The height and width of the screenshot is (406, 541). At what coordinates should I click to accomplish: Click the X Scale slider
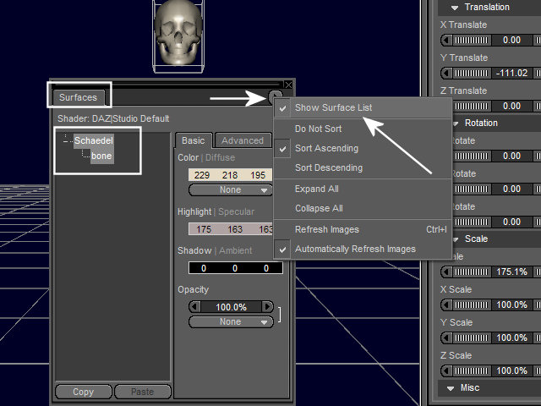click(472, 305)
